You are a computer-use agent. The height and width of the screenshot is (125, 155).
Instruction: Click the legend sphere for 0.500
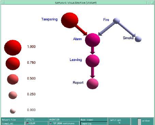coord(13,79)
